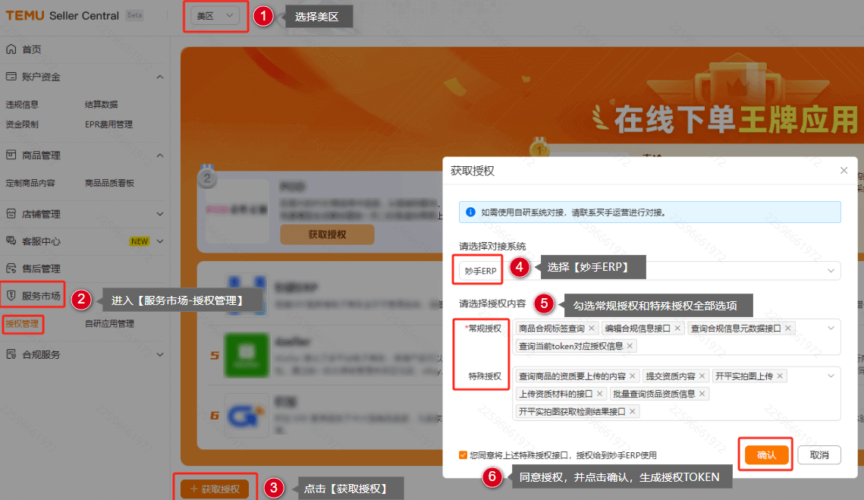
Task: Remove the 编辑合规信息接口 tag
Action: click(x=677, y=329)
